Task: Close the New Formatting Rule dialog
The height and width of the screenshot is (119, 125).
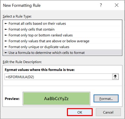Action: coord(116,5)
